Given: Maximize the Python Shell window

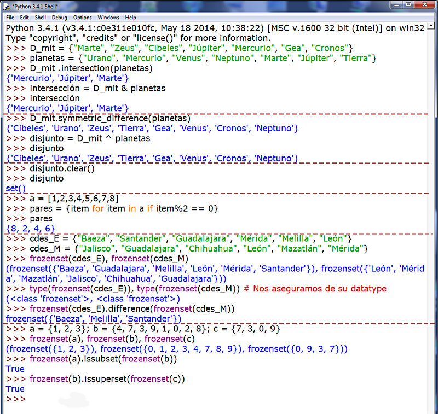Looking at the screenshot, I should (407, 5).
